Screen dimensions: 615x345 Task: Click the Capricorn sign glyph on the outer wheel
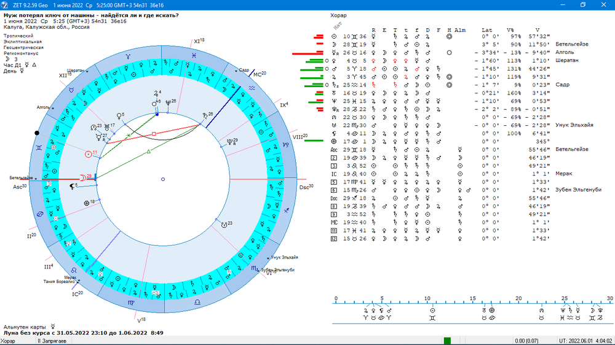coord(286,145)
